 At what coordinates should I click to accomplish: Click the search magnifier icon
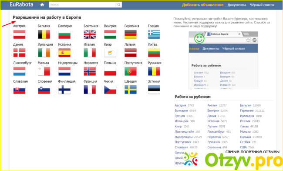(119, 5)
